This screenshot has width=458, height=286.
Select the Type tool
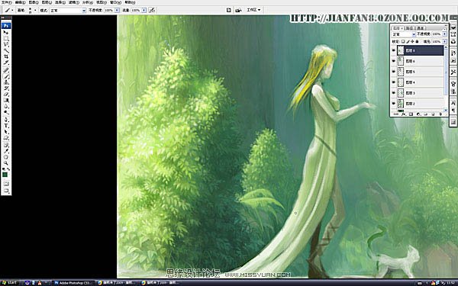(x=6, y=125)
